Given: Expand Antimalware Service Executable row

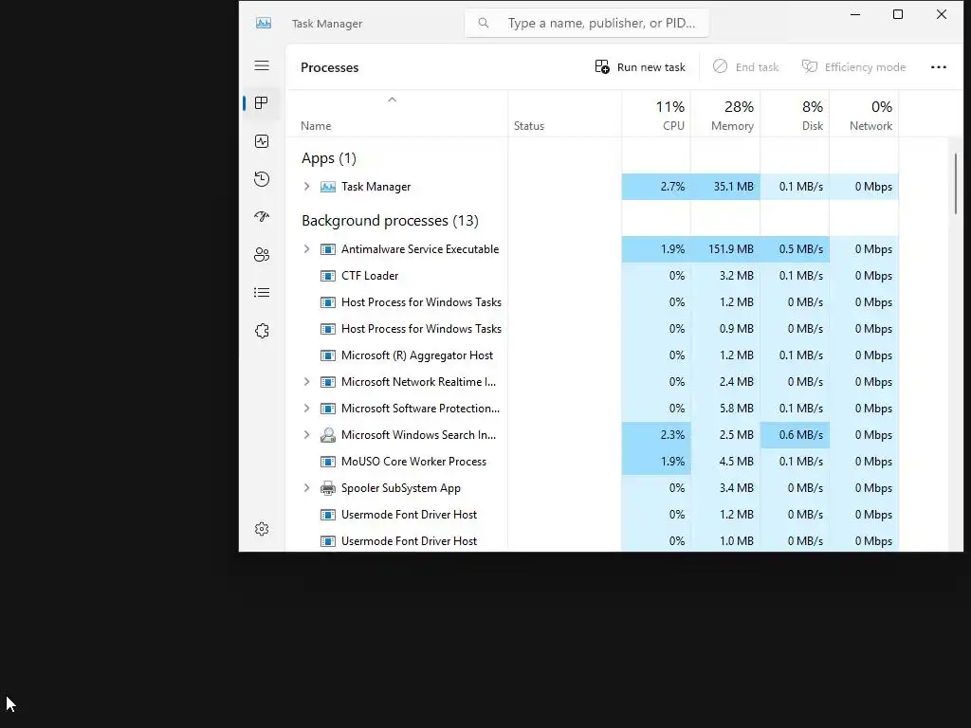Looking at the screenshot, I should point(306,249).
